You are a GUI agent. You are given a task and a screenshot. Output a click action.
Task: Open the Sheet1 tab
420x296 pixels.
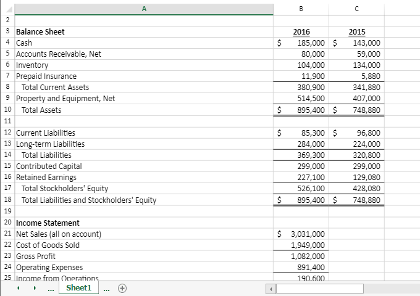pyautogui.click(x=79, y=288)
